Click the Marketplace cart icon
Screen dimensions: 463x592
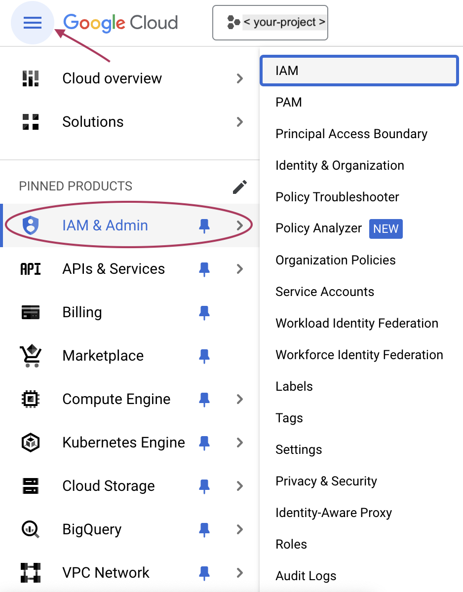(31, 356)
